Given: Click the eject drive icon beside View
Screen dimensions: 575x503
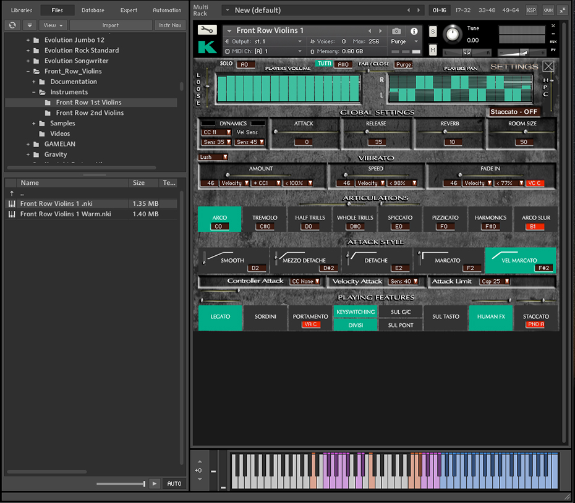Looking at the screenshot, I should (30, 25).
